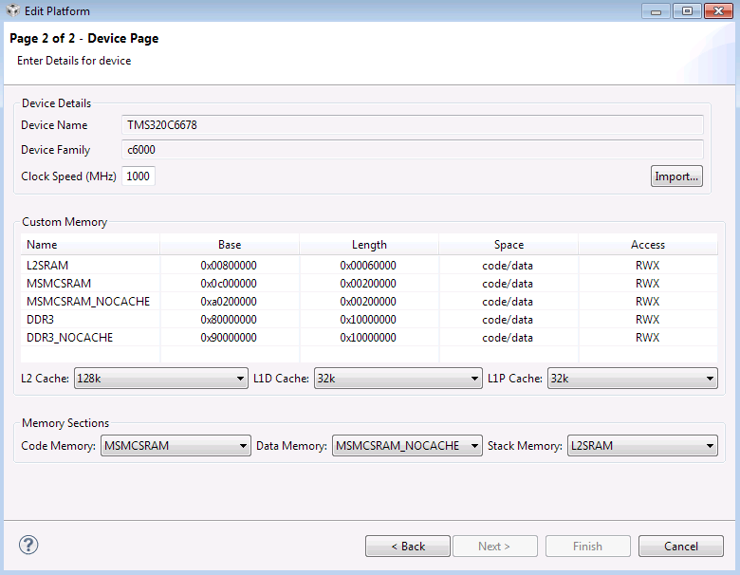The image size is (740, 575).
Task: Select the L2SRAM memory row name
Action: pos(47,266)
